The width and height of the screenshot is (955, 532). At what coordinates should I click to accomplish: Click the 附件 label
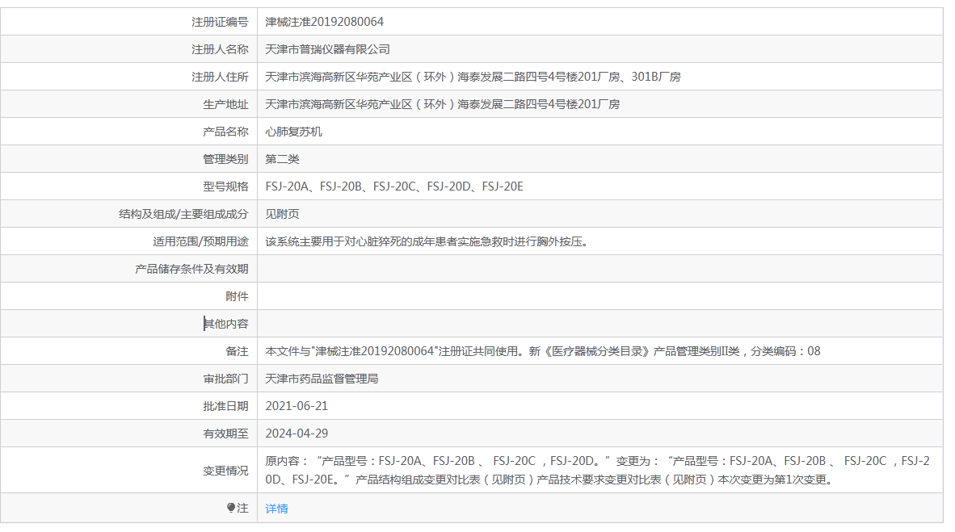[x=237, y=296]
